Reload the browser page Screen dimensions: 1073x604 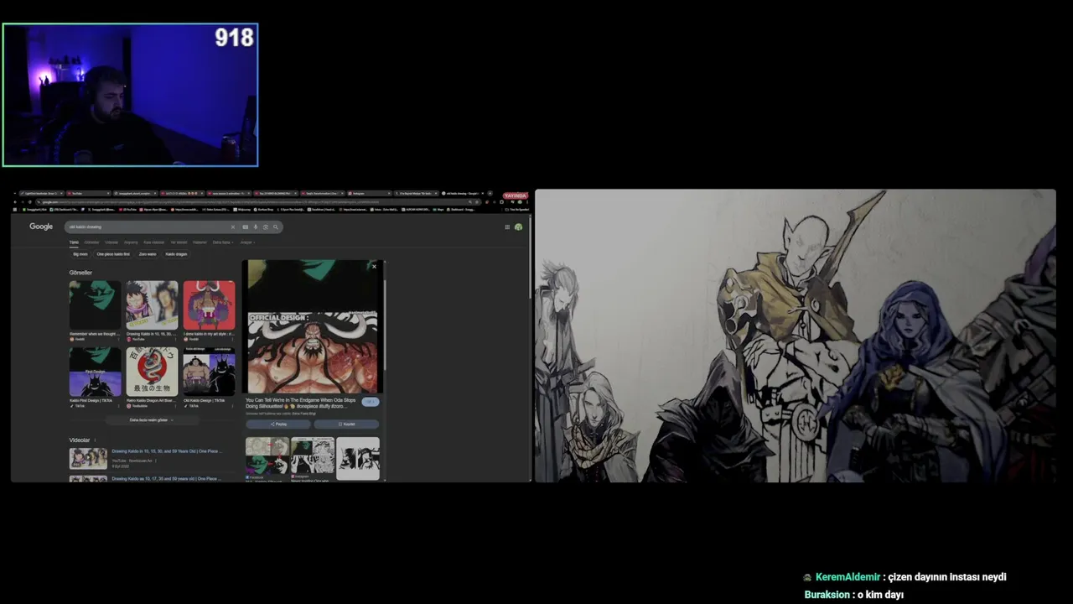29,202
